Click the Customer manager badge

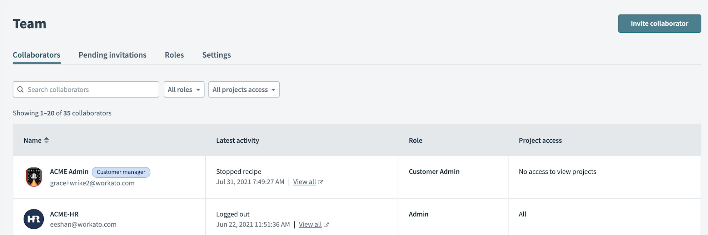[x=121, y=172]
